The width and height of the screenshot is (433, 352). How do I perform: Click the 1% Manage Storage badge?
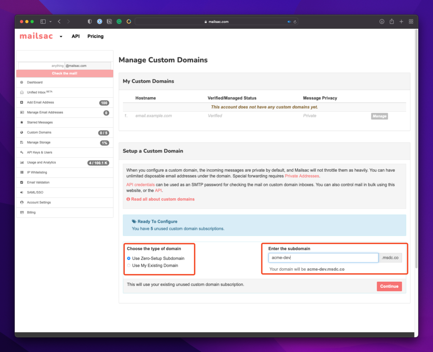pyautogui.click(x=104, y=143)
